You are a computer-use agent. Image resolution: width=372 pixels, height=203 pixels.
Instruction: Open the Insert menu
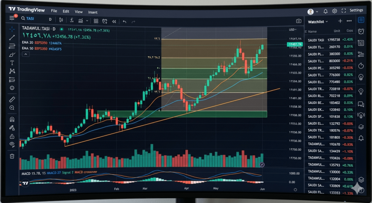click(93, 12)
